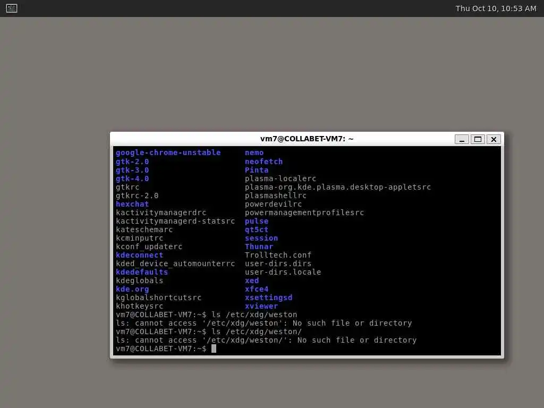
Task: Open the terminal launcher icon in top panel
Action: click(x=12, y=8)
